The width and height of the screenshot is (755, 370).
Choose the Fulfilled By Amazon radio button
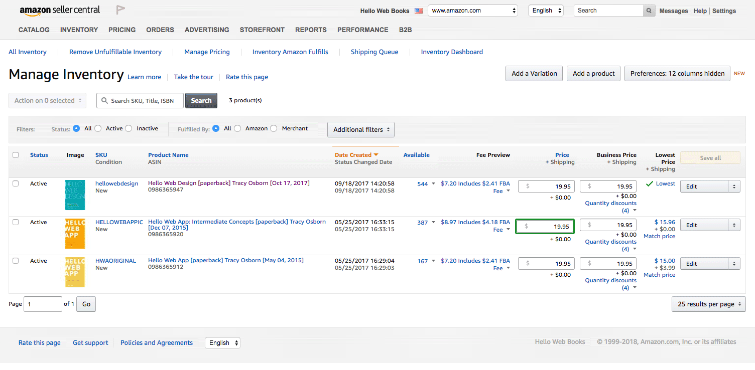click(x=237, y=128)
